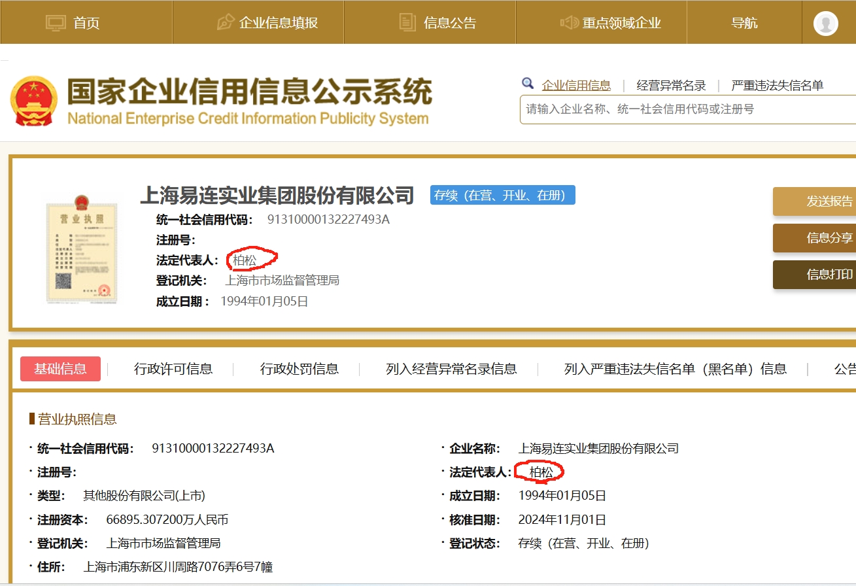Open the 导航 menu item

point(744,23)
